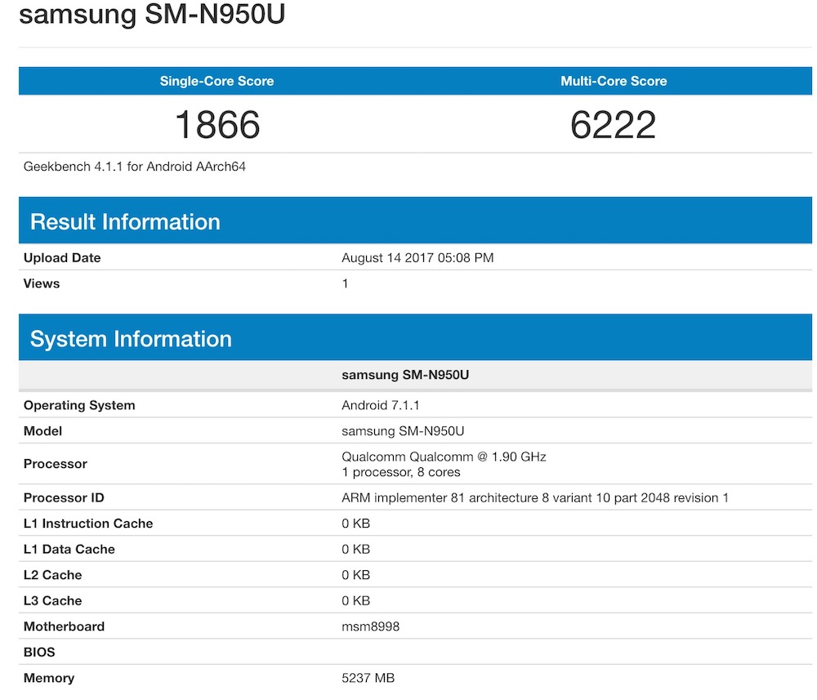This screenshot has width=817, height=700.
Task: Click the Result Information section header
Action: coord(125,222)
